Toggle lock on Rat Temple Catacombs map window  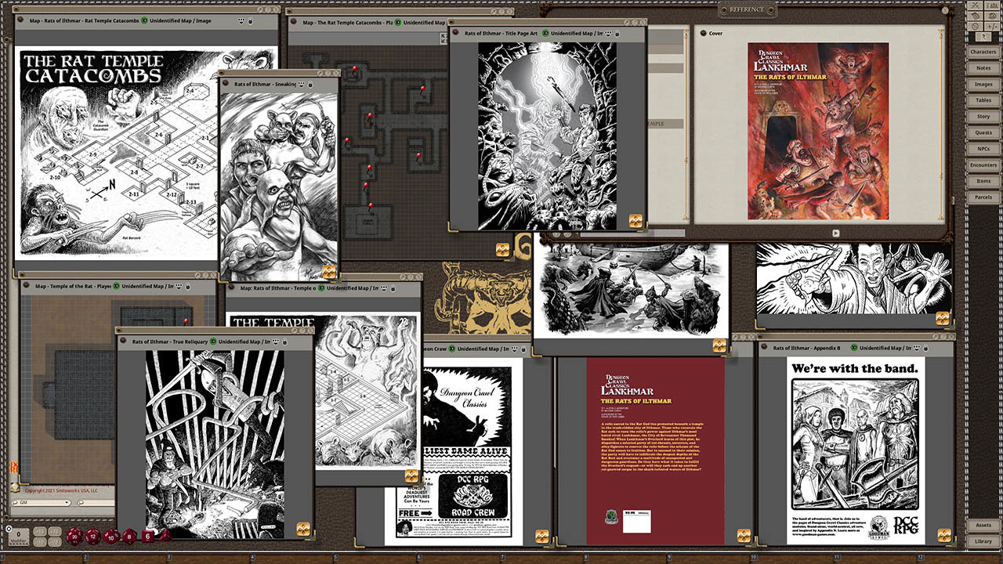click(x=251, y=21)
